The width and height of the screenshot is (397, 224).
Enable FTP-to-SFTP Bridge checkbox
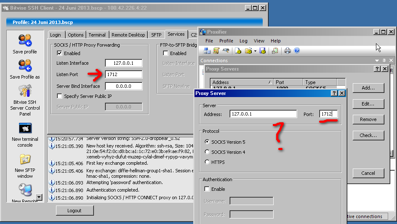coord(165,53)
